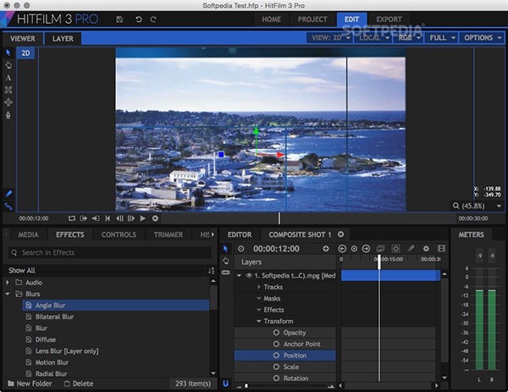
Task: Expand the Tracks property group
Action: point(259,287)
